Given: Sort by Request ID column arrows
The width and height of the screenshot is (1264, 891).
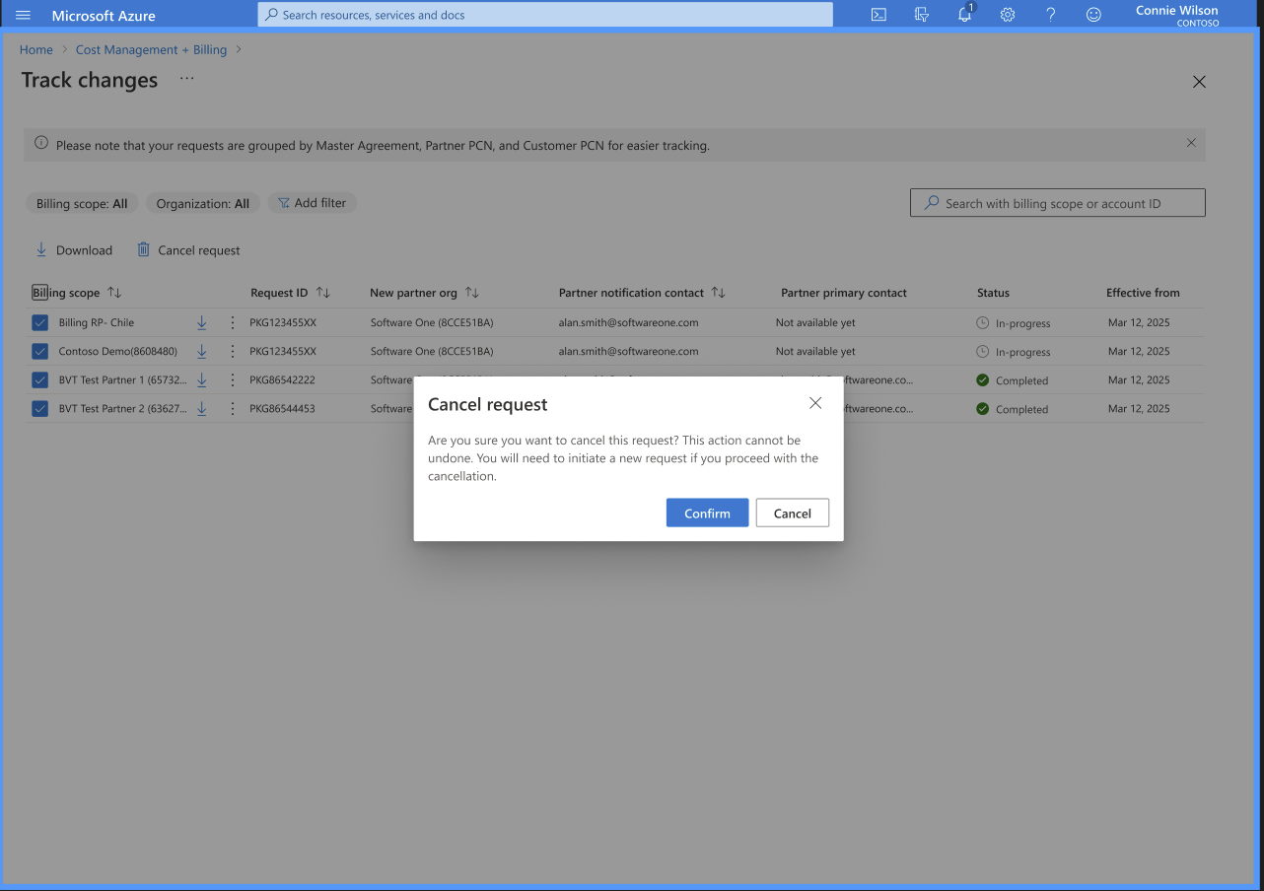Looking at the screenshot, I should (323, 293).
